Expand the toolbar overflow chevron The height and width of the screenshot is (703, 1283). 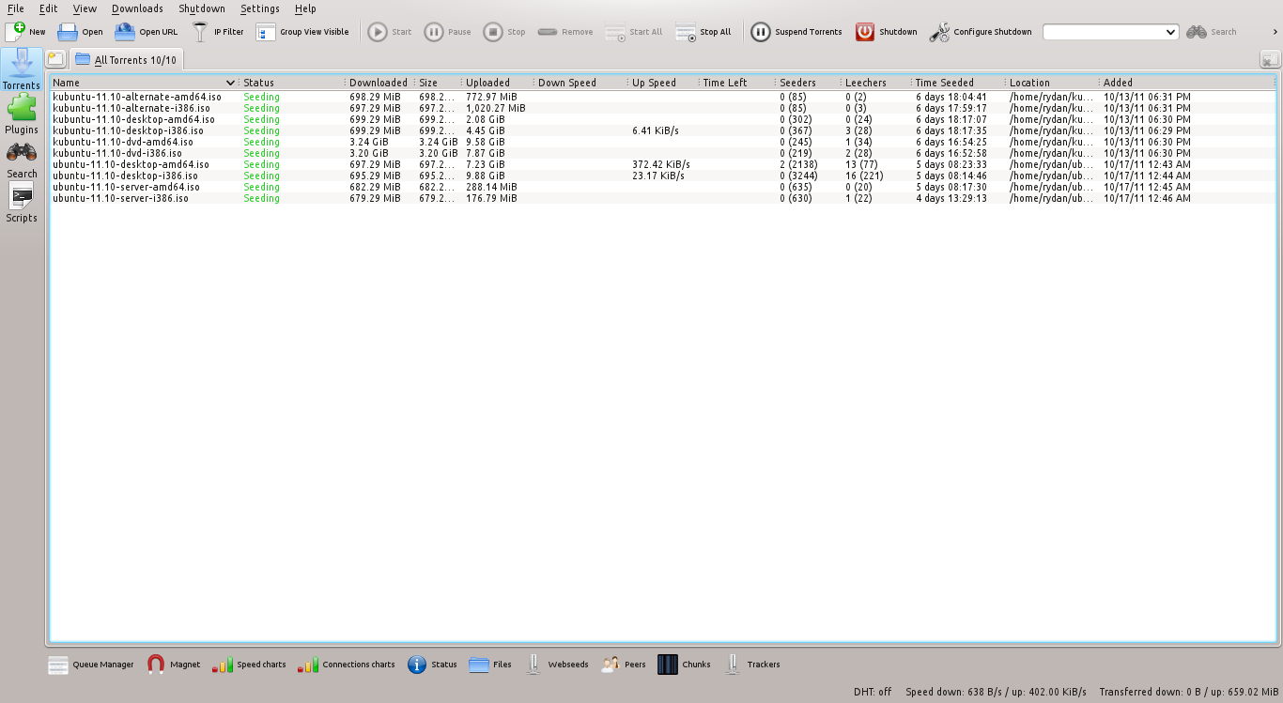[x=1275, y=32]
